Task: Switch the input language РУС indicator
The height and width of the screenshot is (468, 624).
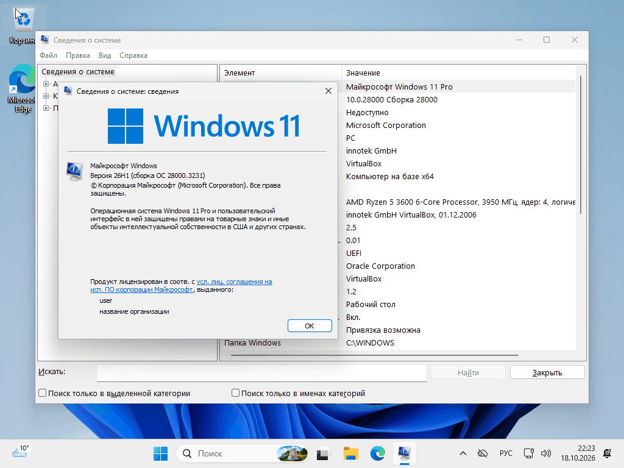Action: pyautogui.click(x=506, y=453)
